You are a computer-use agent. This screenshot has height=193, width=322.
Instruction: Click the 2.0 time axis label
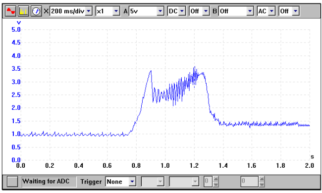309,165
